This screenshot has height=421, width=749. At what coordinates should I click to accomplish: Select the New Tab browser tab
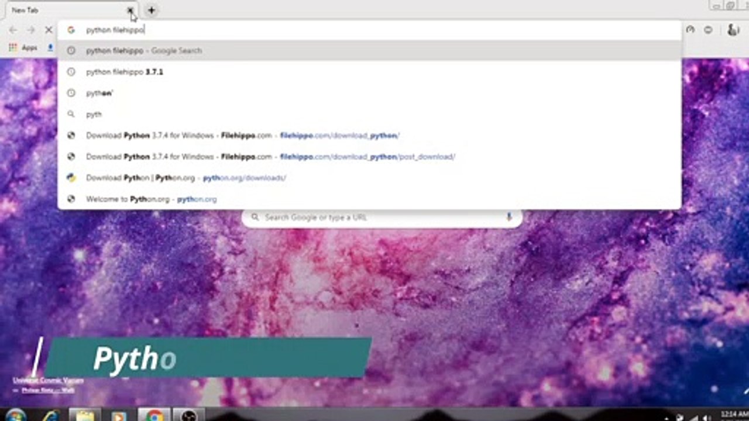(x=70, y=10)
